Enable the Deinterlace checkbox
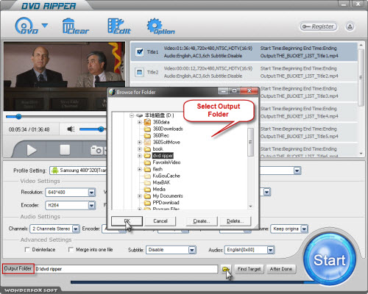Viewport: 368px width, 294px height. (27, 249)
